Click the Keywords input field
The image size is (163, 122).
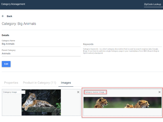click(x=123, y=44)
